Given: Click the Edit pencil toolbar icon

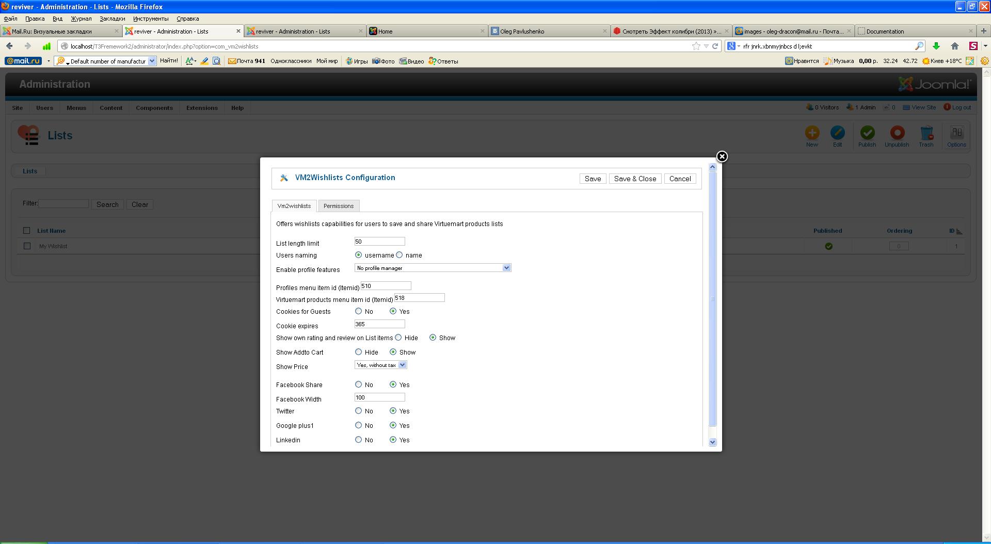Looking at the screenshot, I should click(x=837, y=133).
